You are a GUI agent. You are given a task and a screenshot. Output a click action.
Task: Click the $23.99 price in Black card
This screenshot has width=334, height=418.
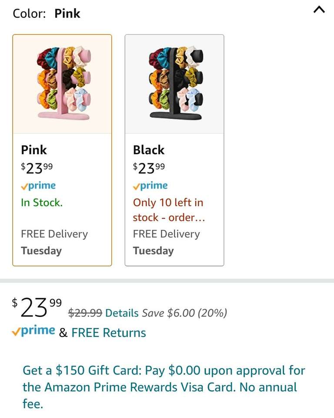pyautogui.click(x=149, y=167)
